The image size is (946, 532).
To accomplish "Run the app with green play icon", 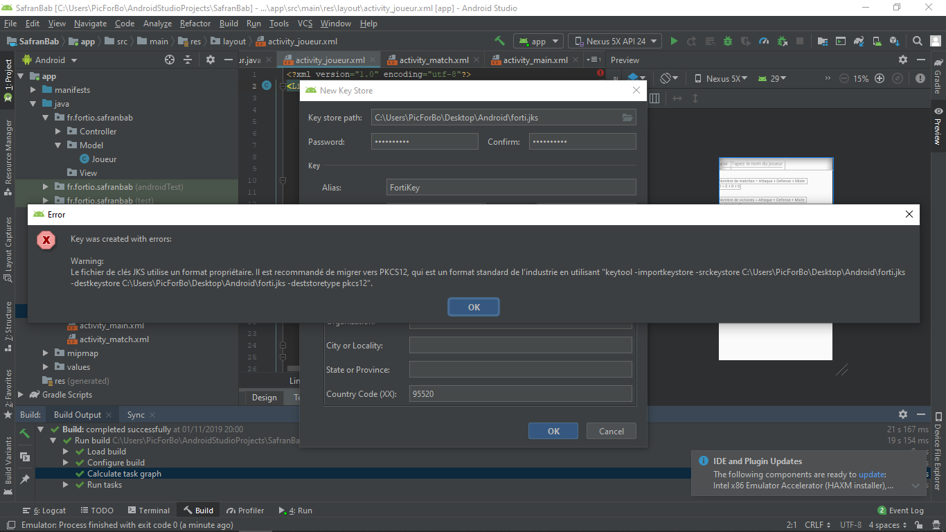I will click(x=674, y=41).
